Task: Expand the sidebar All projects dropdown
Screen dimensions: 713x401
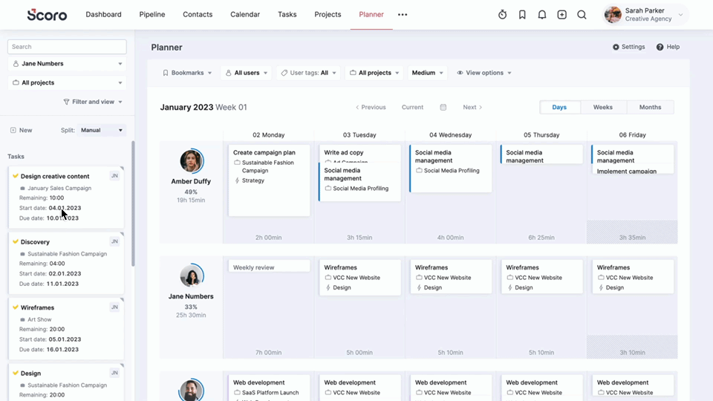Action: (x=67, y=82)
